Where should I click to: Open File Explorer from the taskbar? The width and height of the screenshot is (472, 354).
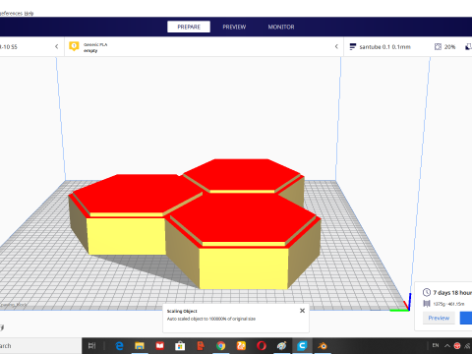click(x=140, y=346)
